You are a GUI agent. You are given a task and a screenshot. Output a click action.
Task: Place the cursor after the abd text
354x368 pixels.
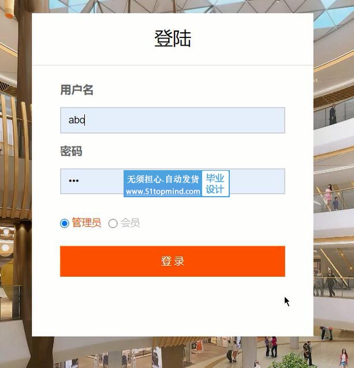[85, 120]
